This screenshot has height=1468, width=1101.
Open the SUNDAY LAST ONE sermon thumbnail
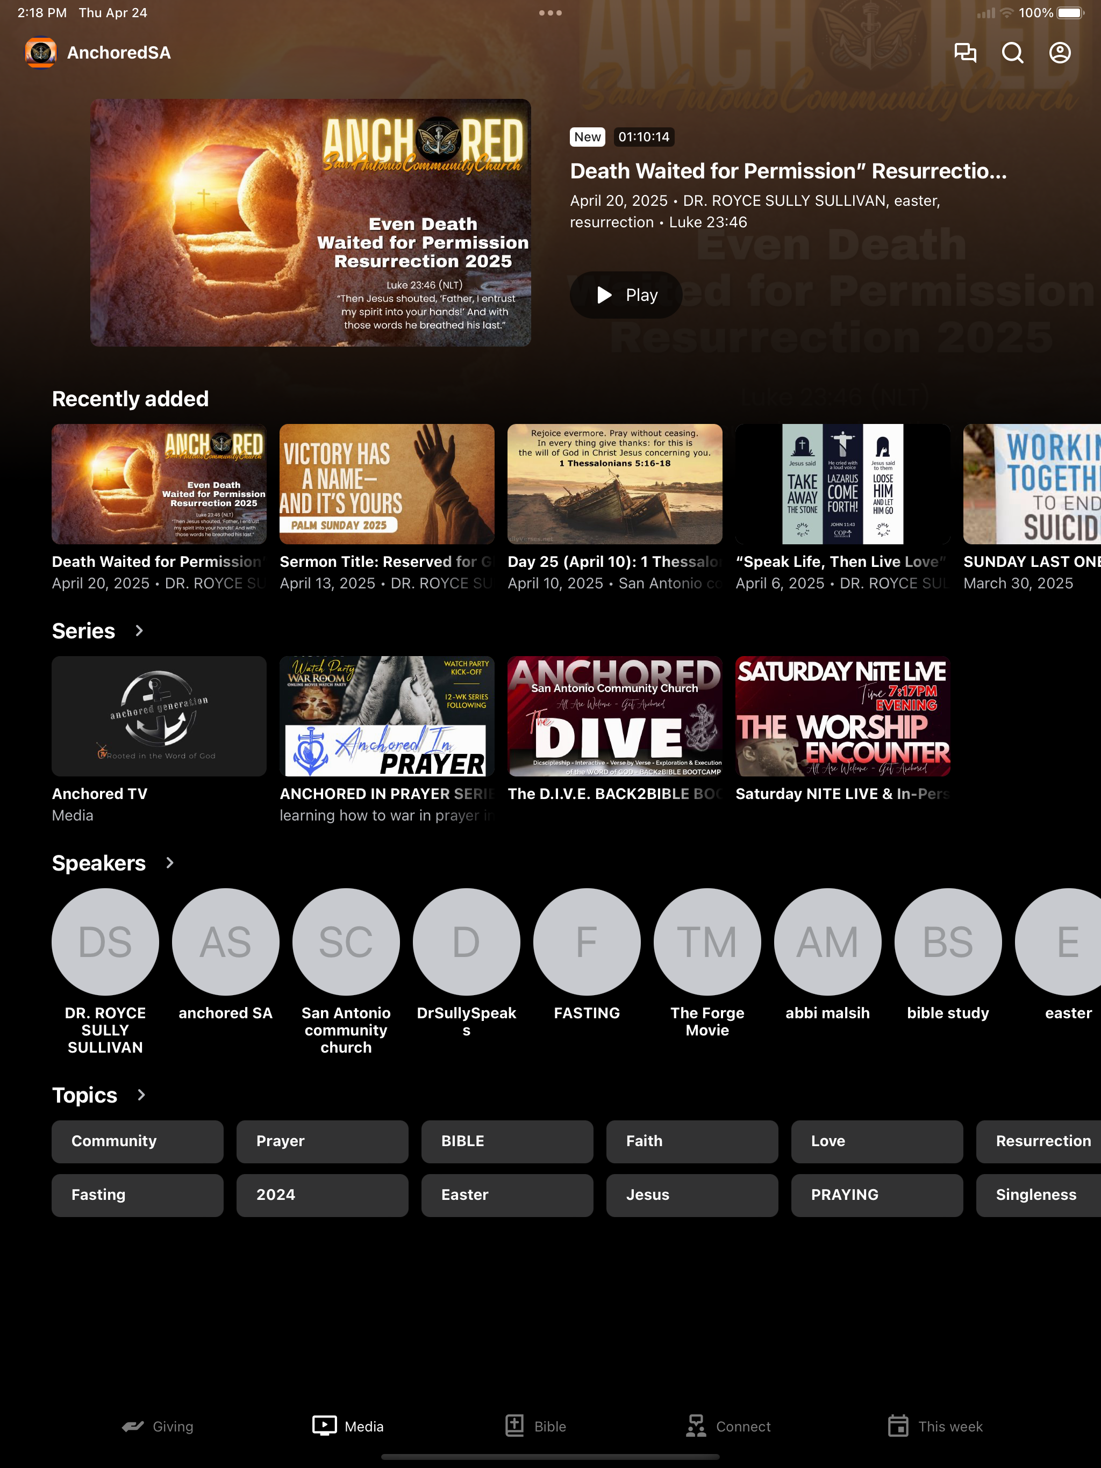click(1032, 484)
